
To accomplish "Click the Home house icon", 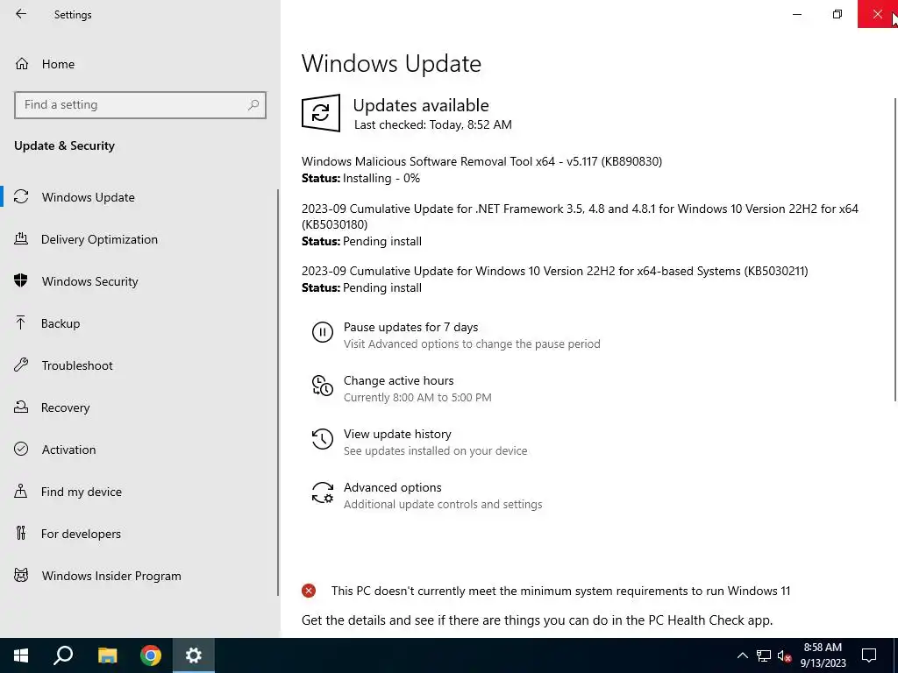I will 22,64.
